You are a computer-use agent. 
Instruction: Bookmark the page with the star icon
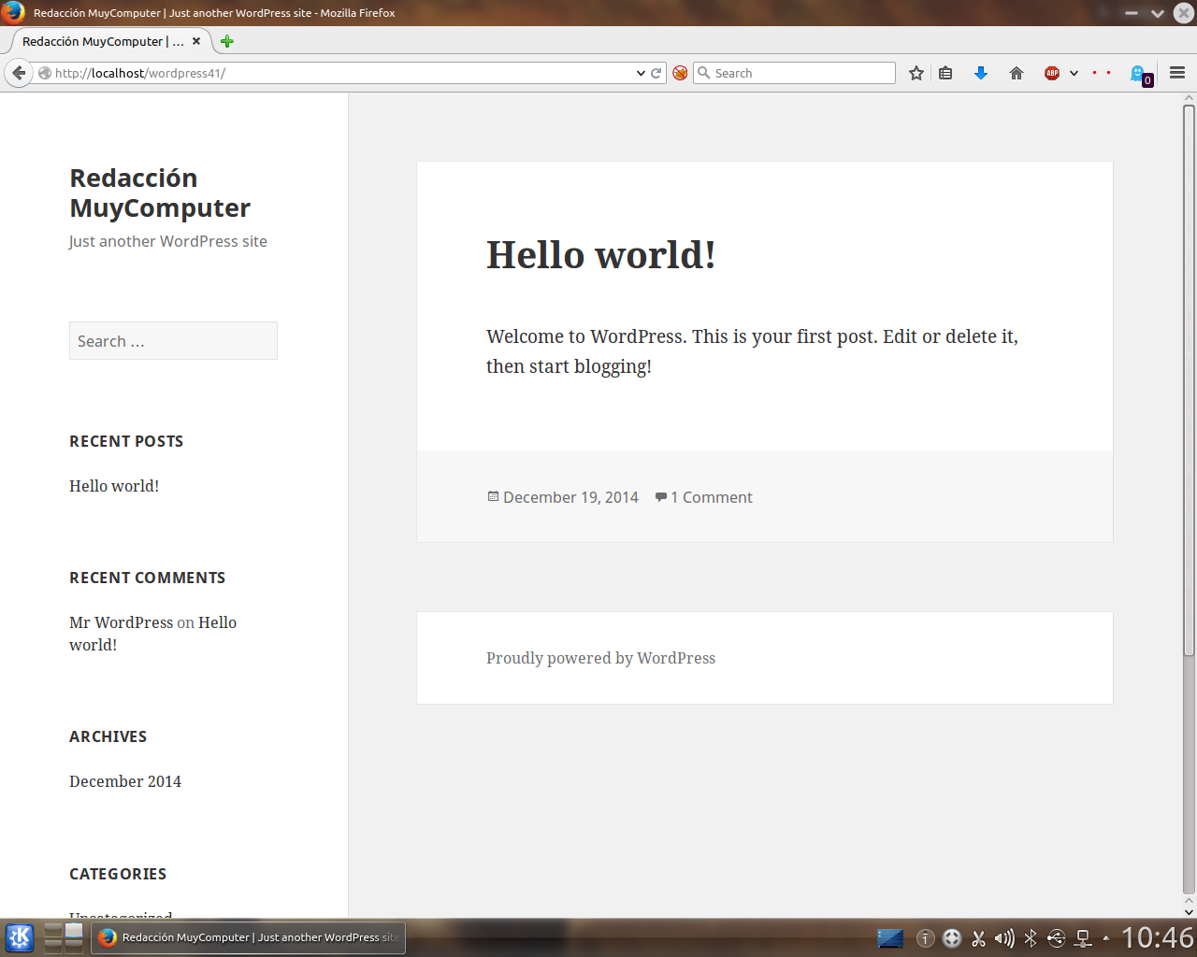[916, 72]
